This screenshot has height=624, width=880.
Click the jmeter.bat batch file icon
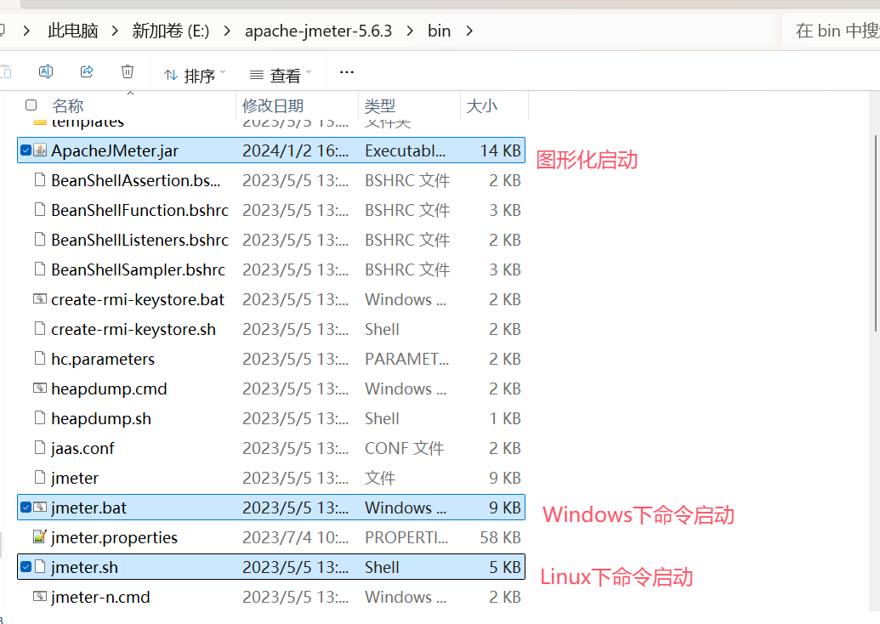40,508
